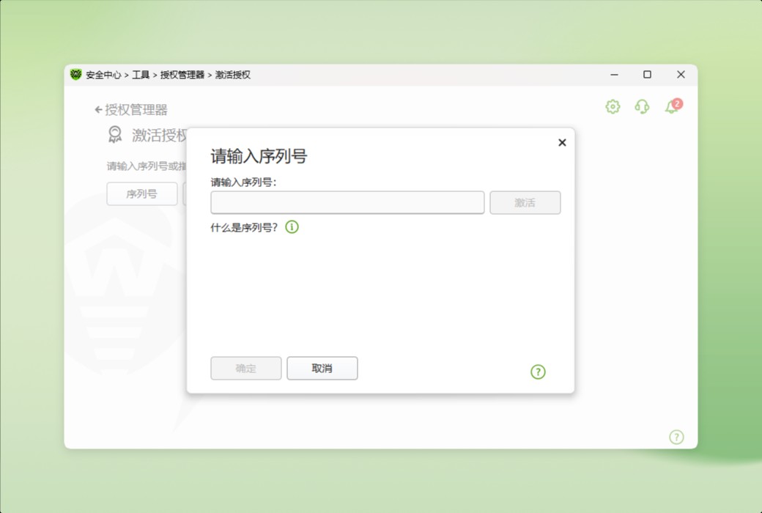Click the question mark icon inside the dialog
This screenshot has width=762, height=513.
[x=539, y=372]
